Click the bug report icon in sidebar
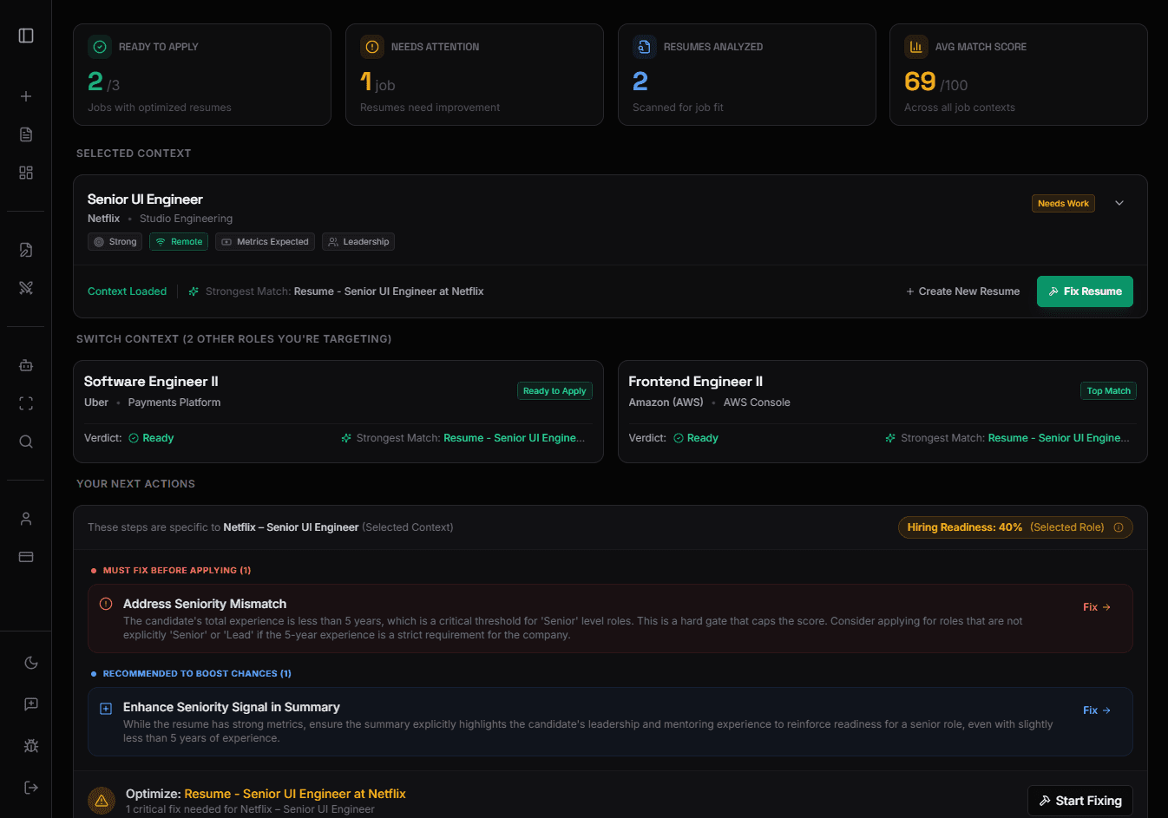This screenshot has width=1168, height=818. pyautogui.click(x=31, y=746)
